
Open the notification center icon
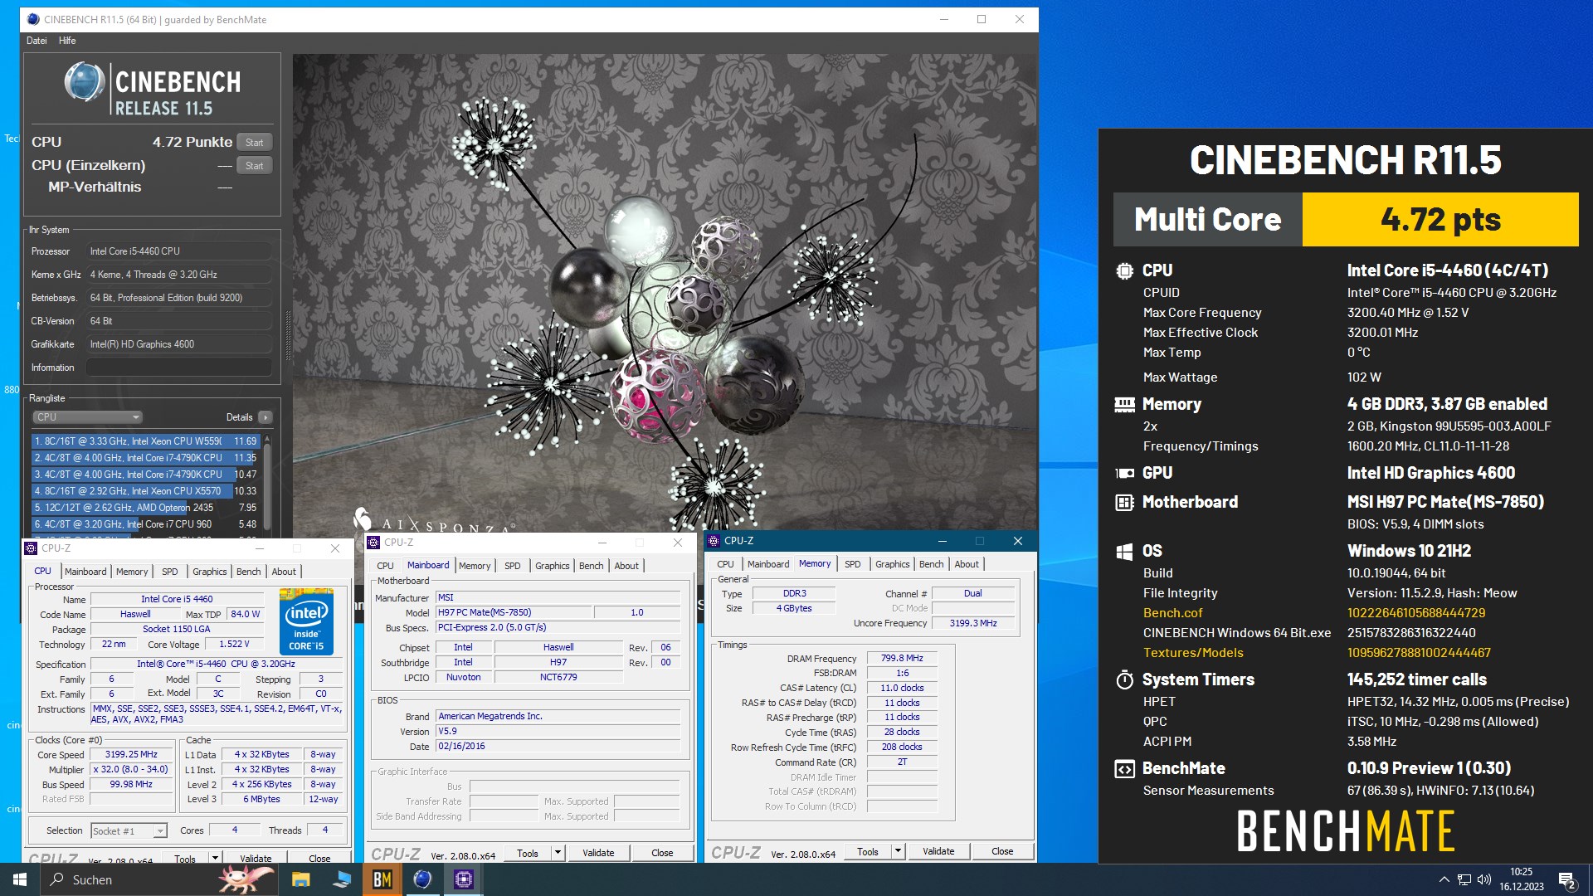tap(1566, 879)
